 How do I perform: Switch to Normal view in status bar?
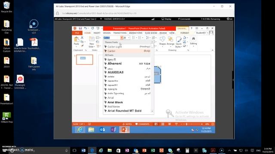(156, 124)
